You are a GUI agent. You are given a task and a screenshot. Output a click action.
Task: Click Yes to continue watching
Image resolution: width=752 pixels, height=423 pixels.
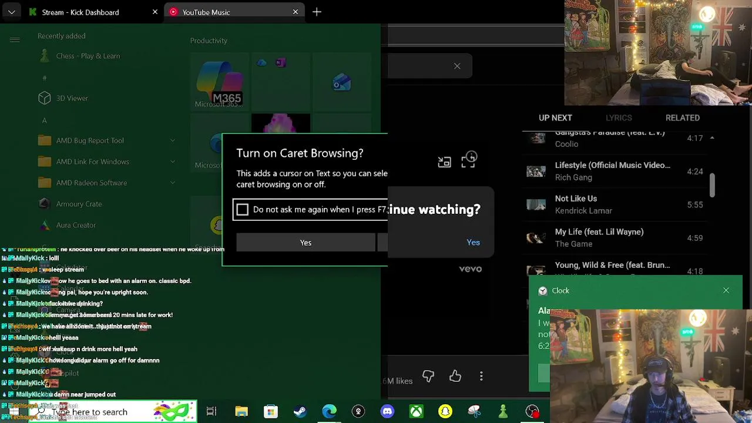(x=473, y=242)
